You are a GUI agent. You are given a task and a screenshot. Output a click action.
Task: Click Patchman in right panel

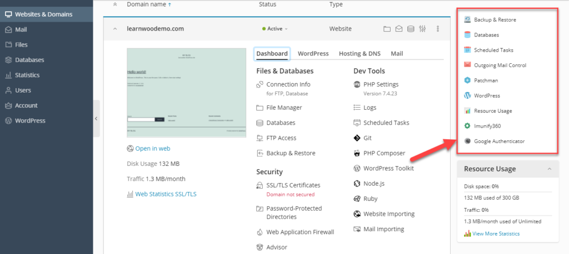click(x=486, y=81)
